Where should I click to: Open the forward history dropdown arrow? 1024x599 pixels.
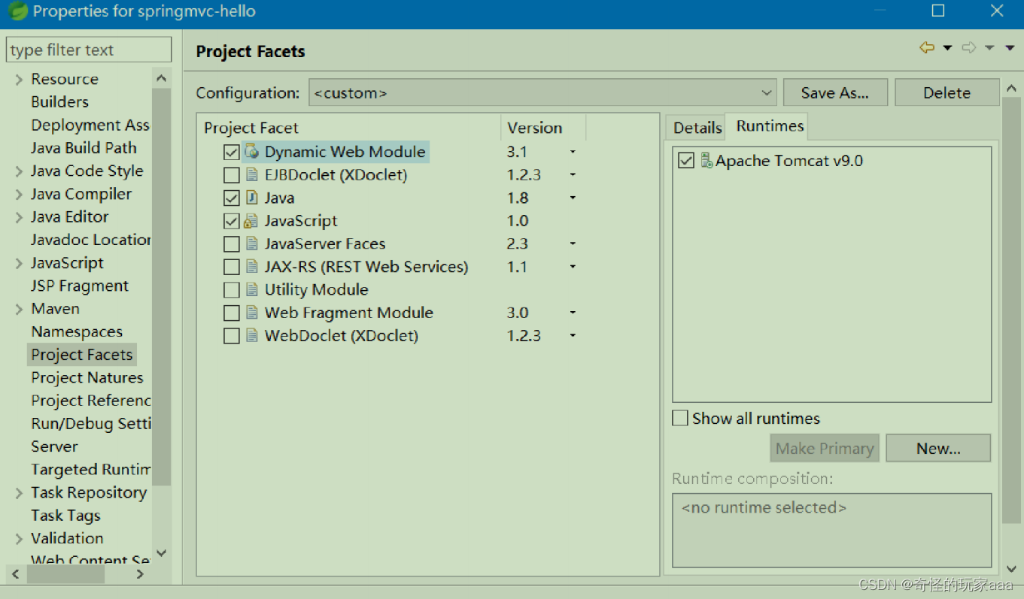(989, 48)
